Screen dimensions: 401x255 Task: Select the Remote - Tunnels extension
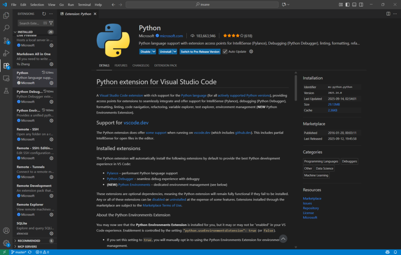pyautogui.click(x=35, y=172)
